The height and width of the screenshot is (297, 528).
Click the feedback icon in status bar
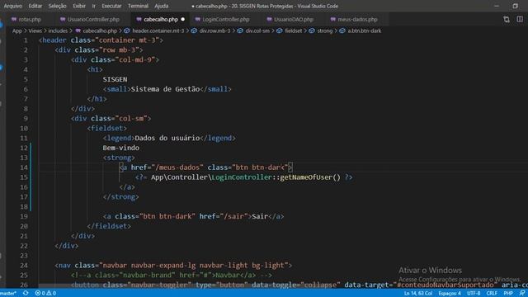click(x=522, y=294)
